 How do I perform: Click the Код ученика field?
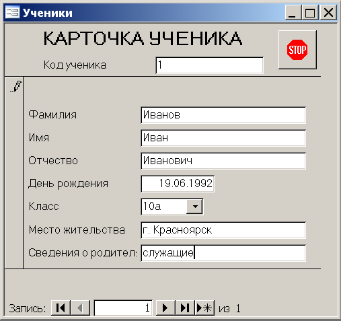point(209,65)
